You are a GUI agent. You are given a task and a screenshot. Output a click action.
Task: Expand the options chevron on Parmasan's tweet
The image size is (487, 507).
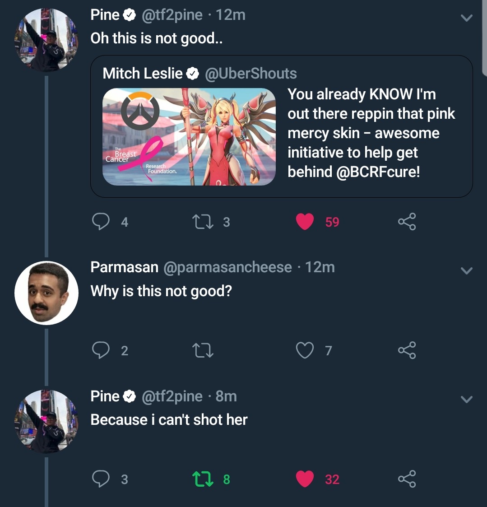[466, 270]
